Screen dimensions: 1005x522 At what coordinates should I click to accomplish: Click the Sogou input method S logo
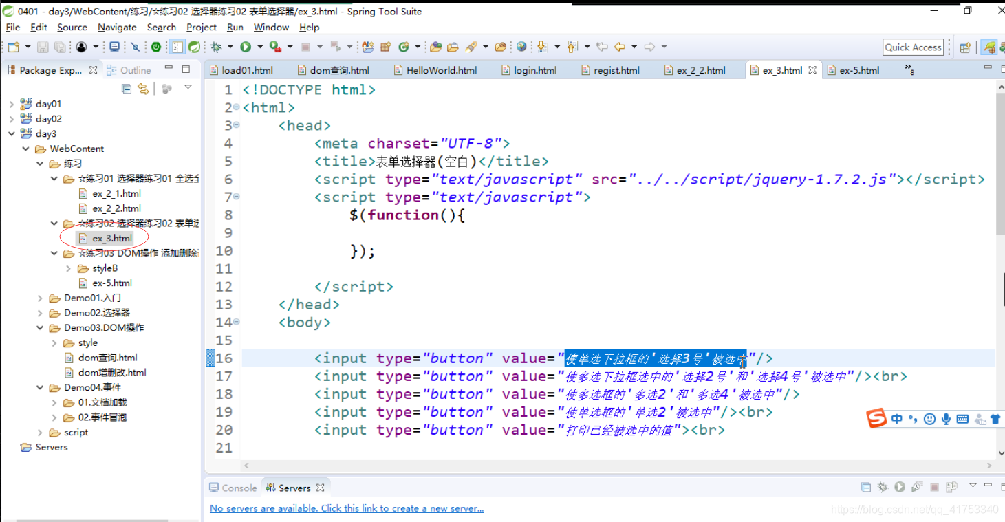[x=876, y=418]
